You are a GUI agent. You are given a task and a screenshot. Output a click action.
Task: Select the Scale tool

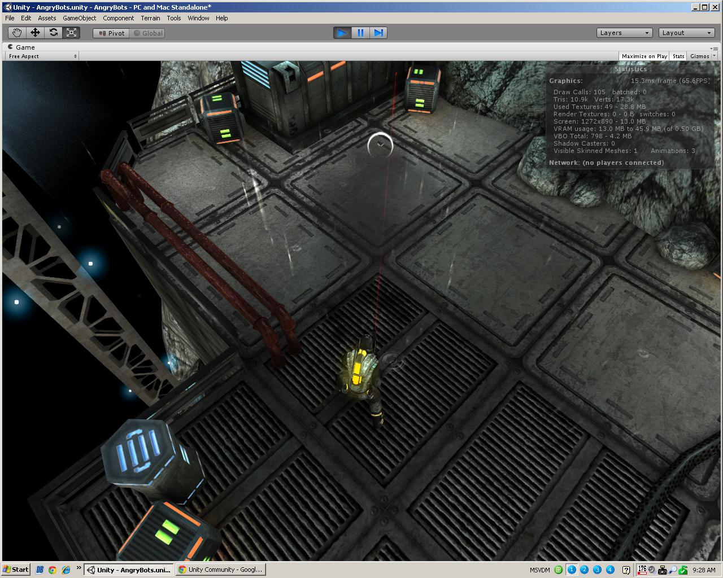click(71, 33)
